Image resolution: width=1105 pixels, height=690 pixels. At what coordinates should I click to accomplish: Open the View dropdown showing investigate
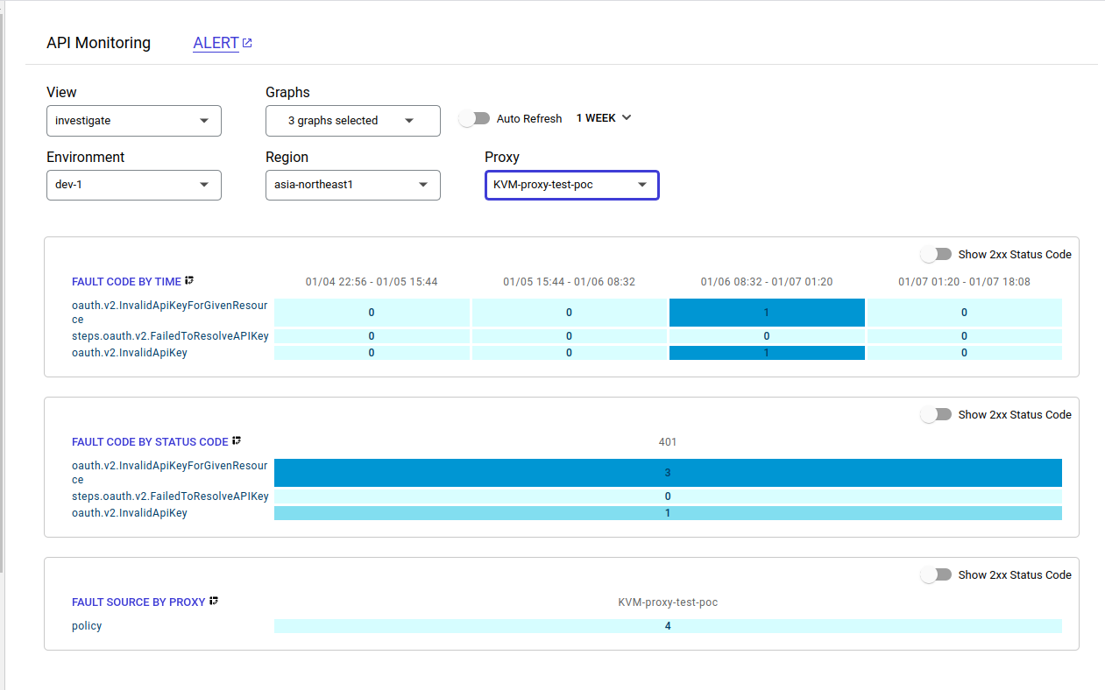click(x=134, y=121)
